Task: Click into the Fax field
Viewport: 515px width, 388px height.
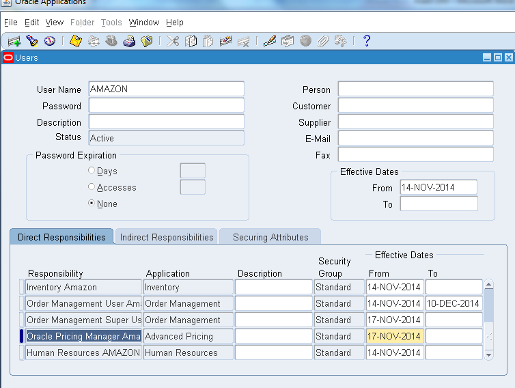Action: [x=415, y=154]
